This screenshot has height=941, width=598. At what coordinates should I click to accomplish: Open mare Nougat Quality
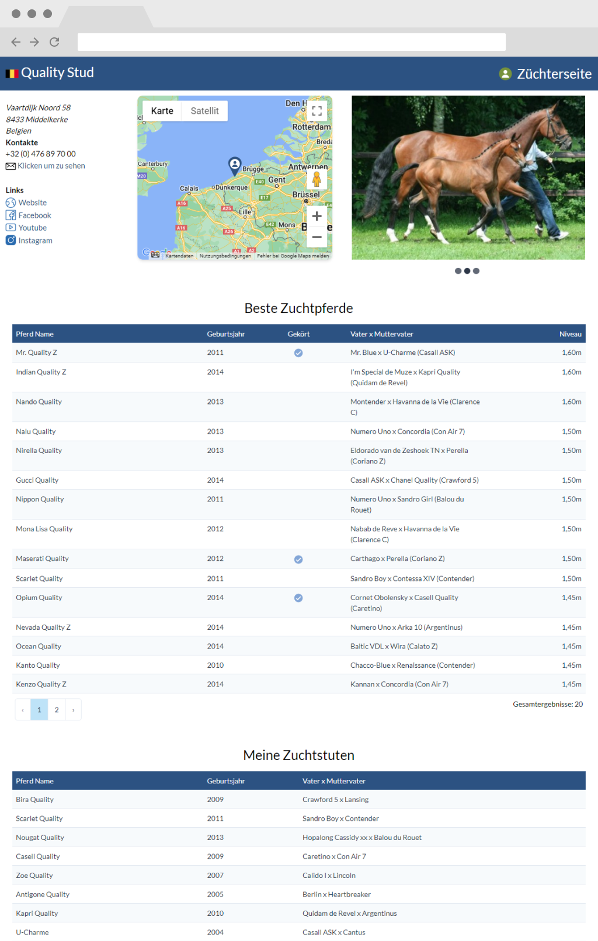click(40, 838)
